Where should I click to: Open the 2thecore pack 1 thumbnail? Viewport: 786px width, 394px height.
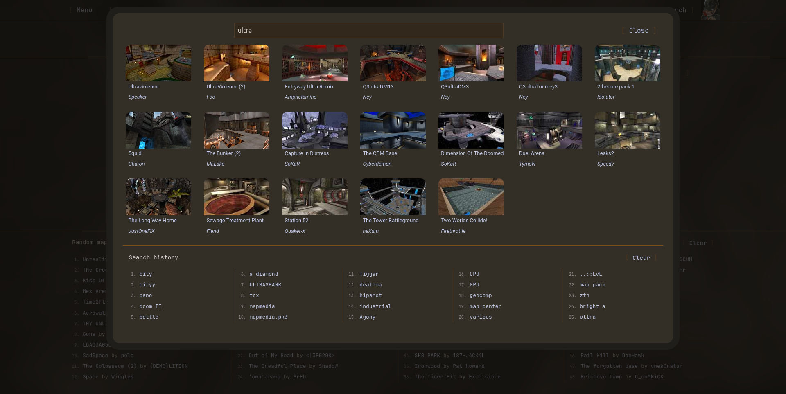pos(627,63)
